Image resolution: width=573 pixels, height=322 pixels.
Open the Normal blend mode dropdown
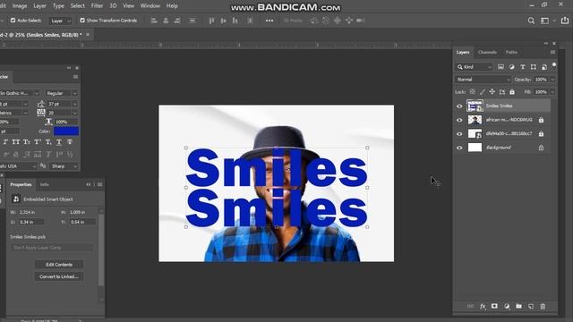tap(483, 80)
